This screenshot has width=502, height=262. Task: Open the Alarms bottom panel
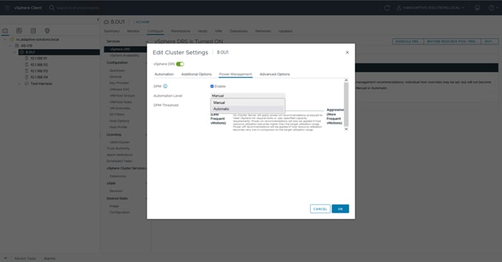pyautogui.click(x=49, y=258)
